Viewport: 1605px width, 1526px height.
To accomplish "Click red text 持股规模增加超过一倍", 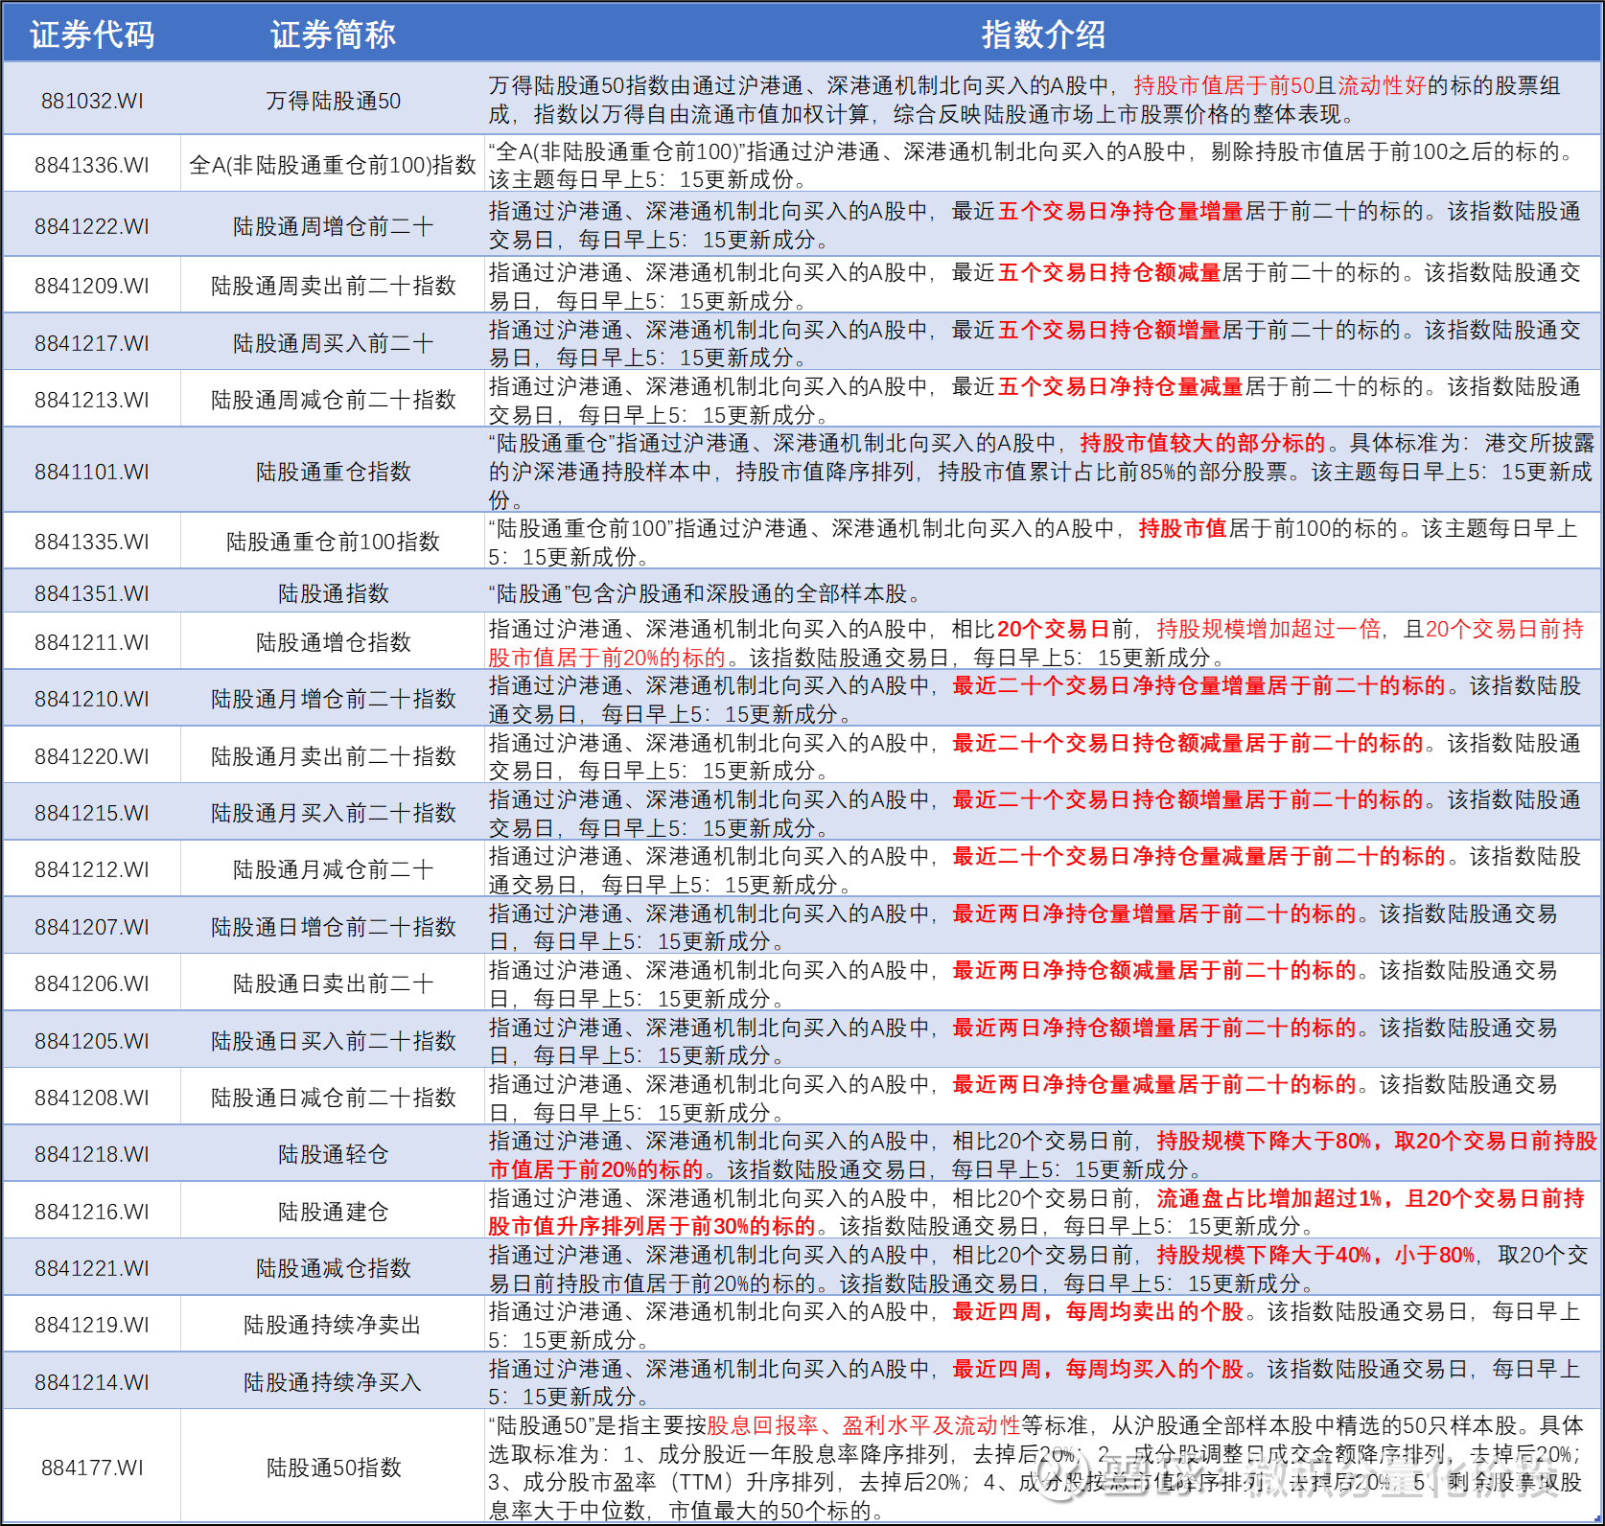I will 1268,629.
